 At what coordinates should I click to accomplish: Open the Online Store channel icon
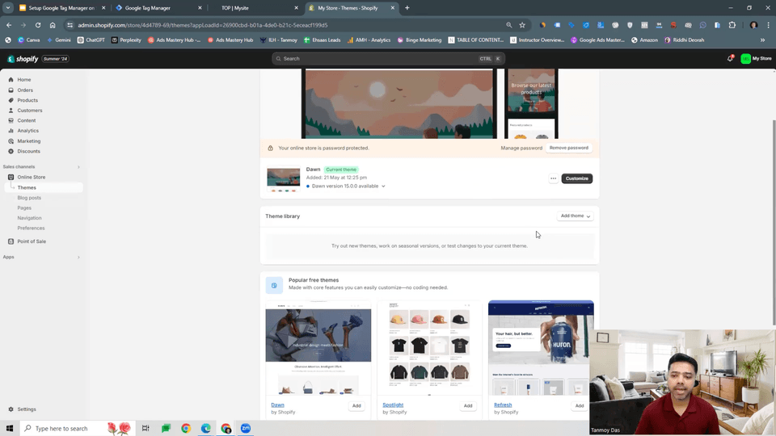(x=11, y=177)
